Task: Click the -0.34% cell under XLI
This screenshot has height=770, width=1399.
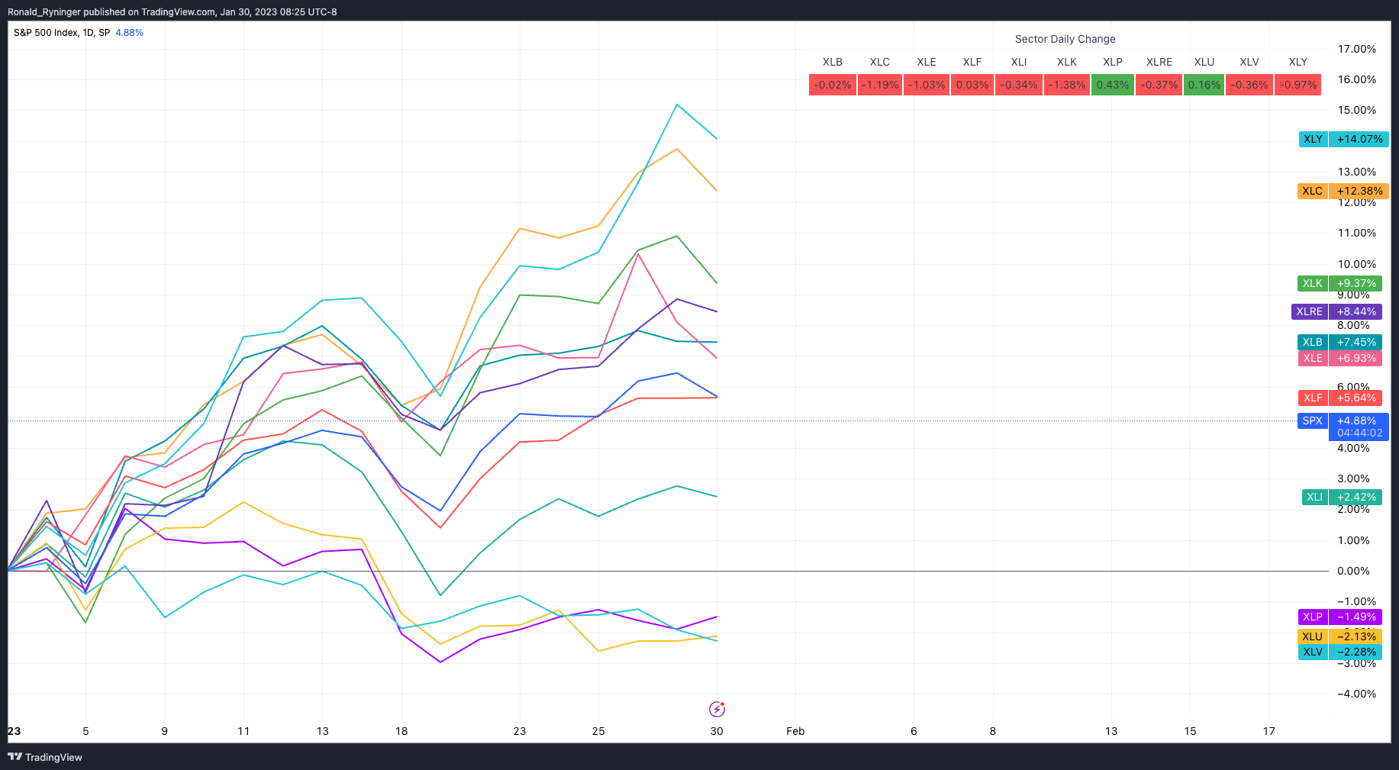Action: pyautogui.click(x=1019, y=85)
